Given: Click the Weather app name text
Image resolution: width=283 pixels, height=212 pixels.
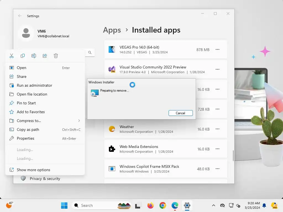Looking at the screenshot, I should pyautogui.click(x=127, y=127).
